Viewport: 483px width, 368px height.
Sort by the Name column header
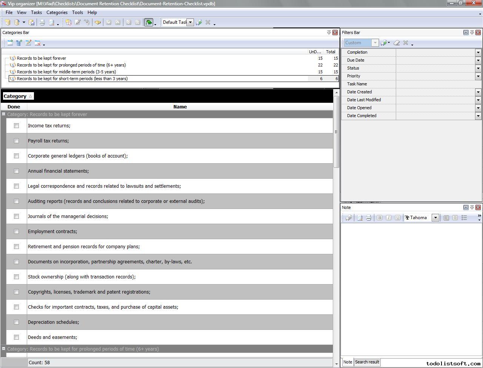(x=180, y=107)
